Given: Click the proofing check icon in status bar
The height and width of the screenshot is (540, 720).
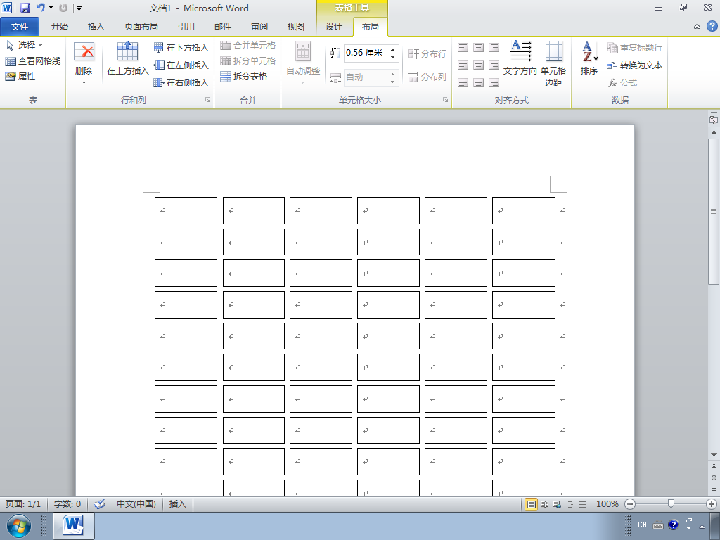Looking at the screenshot, I should pos(99,504).
